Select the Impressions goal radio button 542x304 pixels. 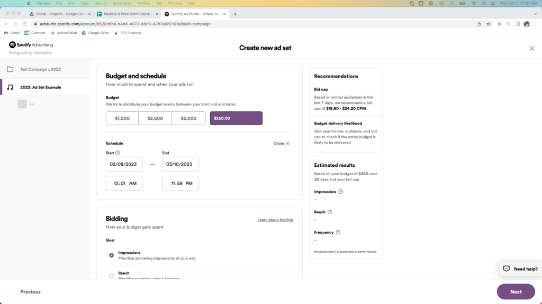pos(111,255)
